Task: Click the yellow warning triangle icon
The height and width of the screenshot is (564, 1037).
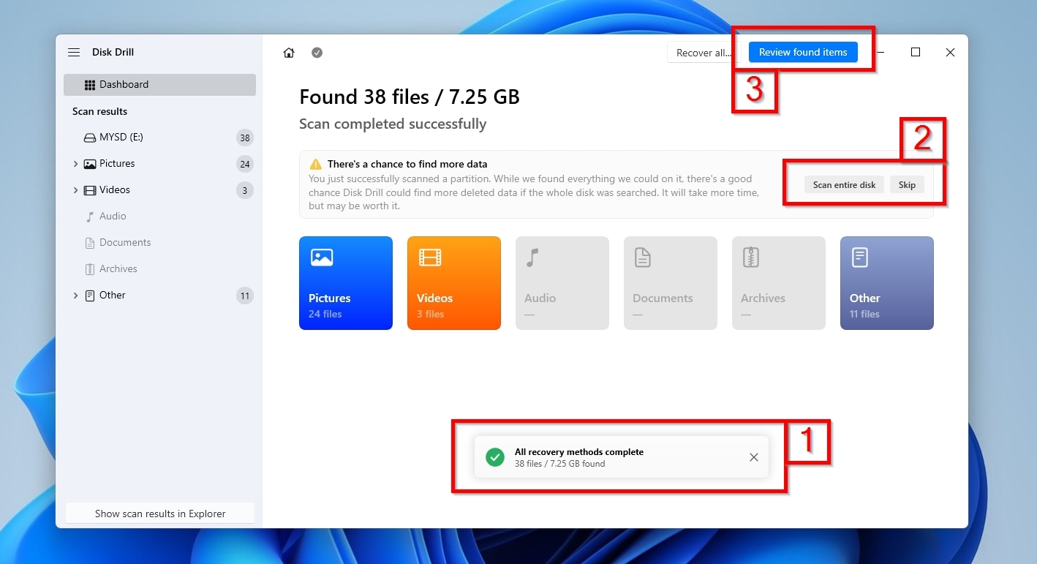Action: click(x=316, y=165)
